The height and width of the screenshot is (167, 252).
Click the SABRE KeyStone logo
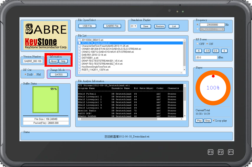tap(46, 35)
